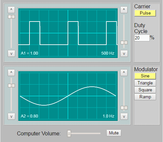This screenshot has width=163, height=142.
Task: Lower carrier frequency using the down arrow
Action: 124,54
